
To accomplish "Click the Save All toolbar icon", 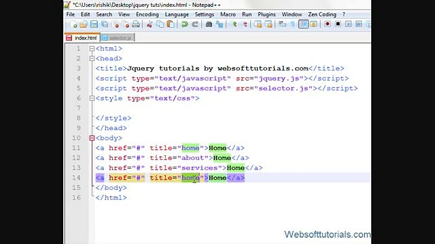I will (x=105, y=24).
